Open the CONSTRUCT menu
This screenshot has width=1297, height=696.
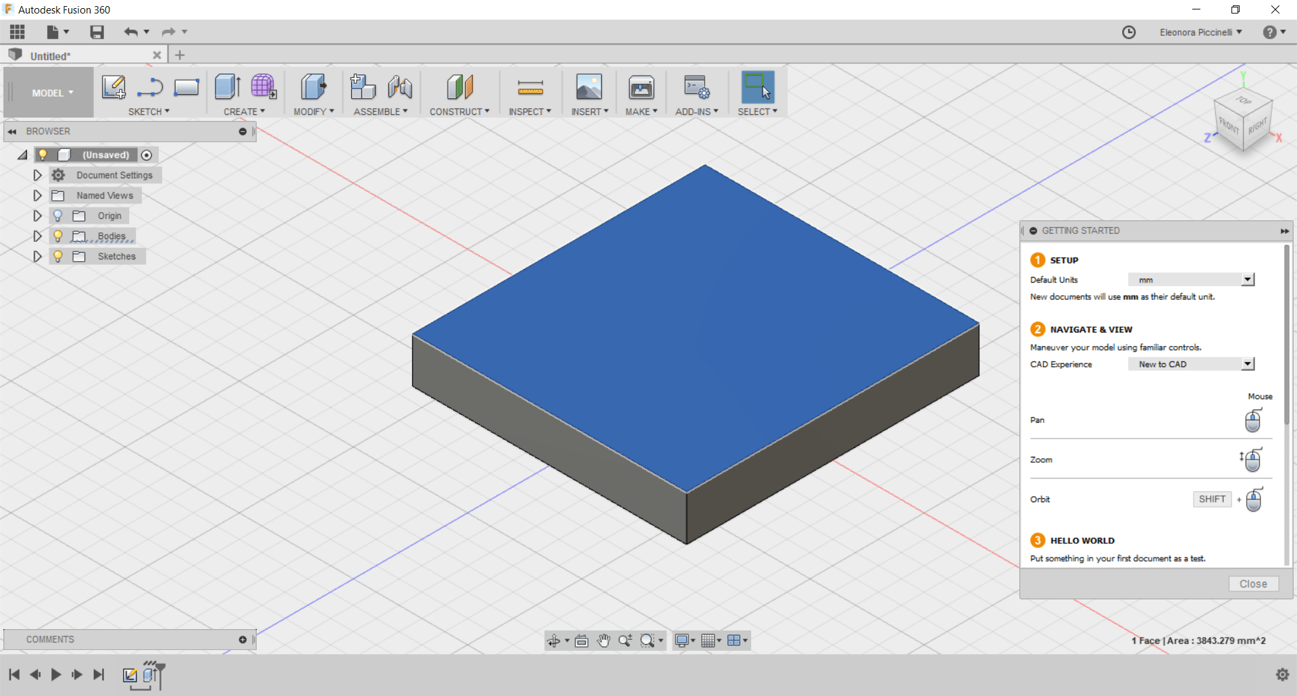pyautogui.click(x=459, y=111)
